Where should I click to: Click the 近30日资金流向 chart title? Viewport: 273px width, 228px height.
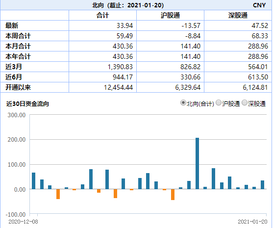27,103
